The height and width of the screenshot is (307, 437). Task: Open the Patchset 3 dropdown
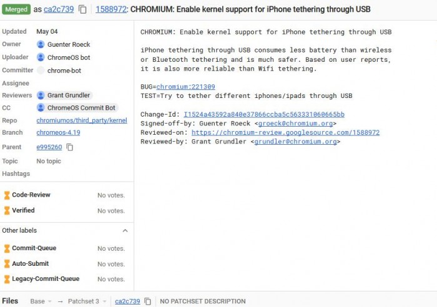87,301
